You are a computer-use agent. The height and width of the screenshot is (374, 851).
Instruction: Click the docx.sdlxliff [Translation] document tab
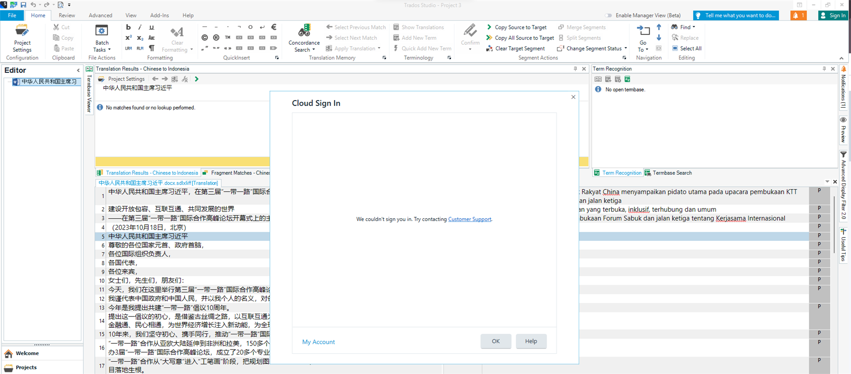tap(158, 183)
